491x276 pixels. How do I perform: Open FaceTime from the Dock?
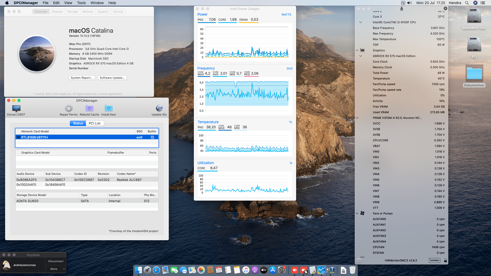(x=174, y=270)
